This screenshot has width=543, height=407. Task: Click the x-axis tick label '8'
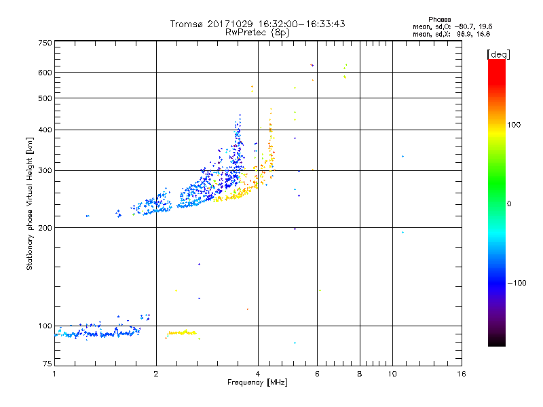tap(360, 374)
